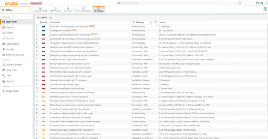The height and width of the screenshot is (139, 268).
Task: Select 'Access Points had a high number of reboots'
Action: [x=68, y=60]
